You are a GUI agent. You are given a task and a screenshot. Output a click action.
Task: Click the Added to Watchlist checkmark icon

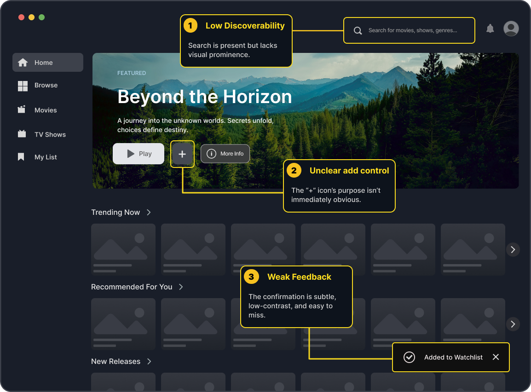pos(409,357)
